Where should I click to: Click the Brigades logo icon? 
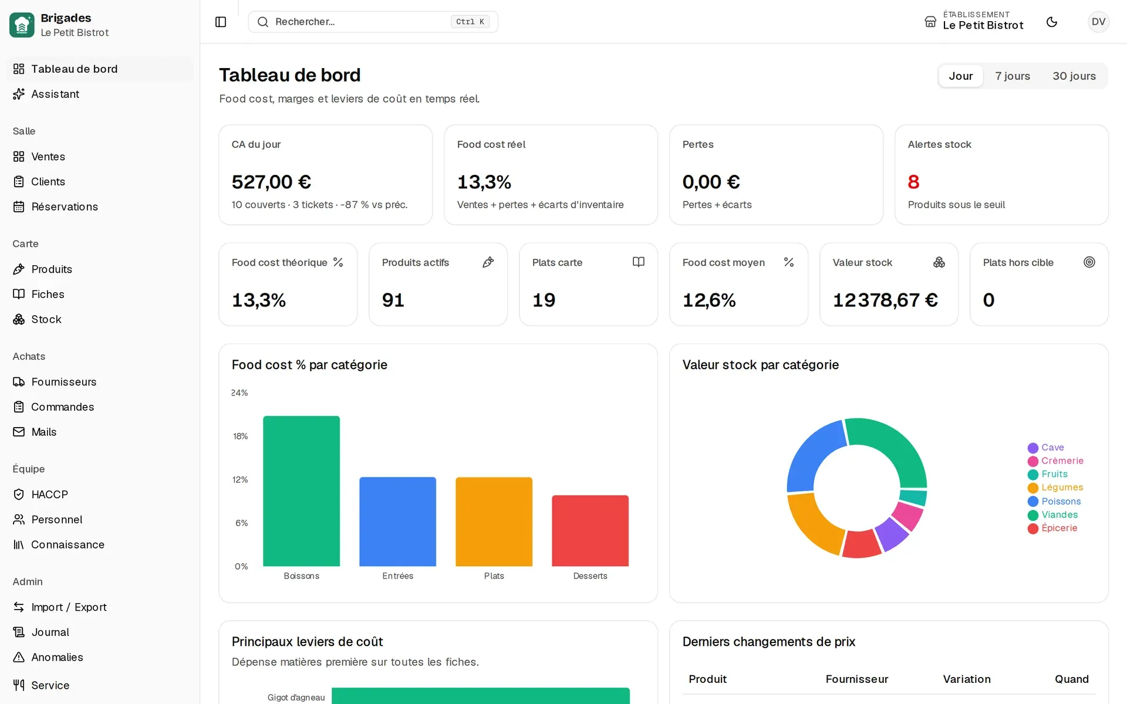[x=22, y=25]
